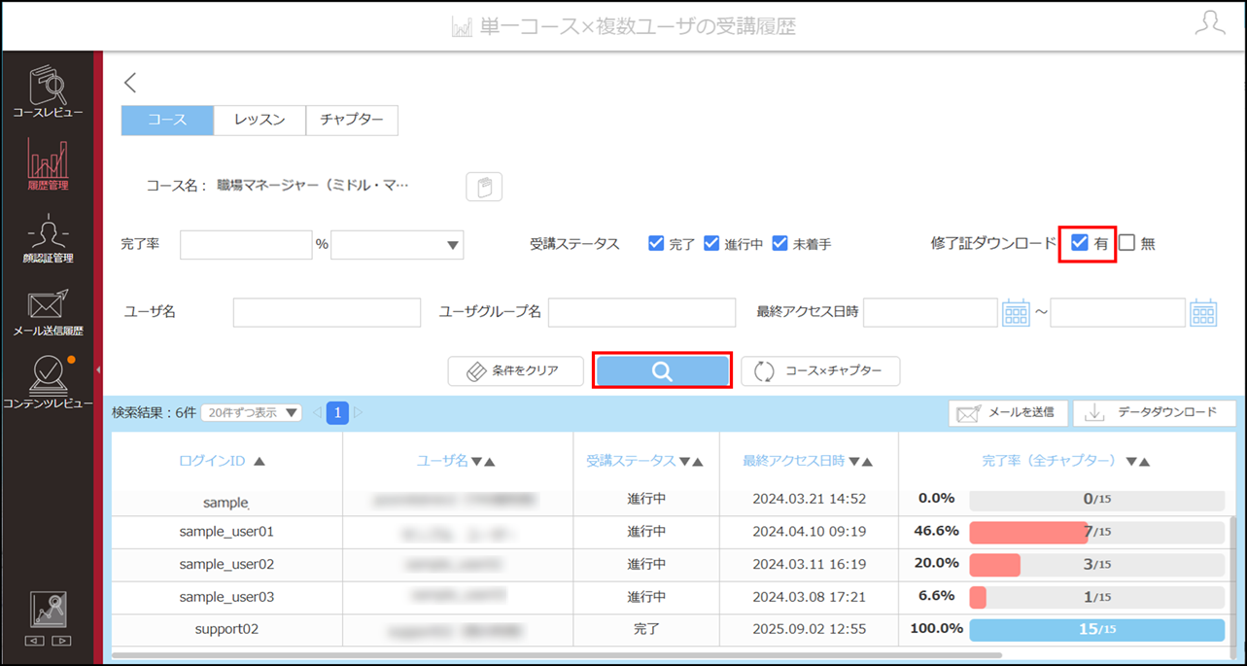Image resolution: width=1247 pixels, height=666 pixels.
Task: Open コンテンツレビュー in the sidebar
Action: (48, 383)
